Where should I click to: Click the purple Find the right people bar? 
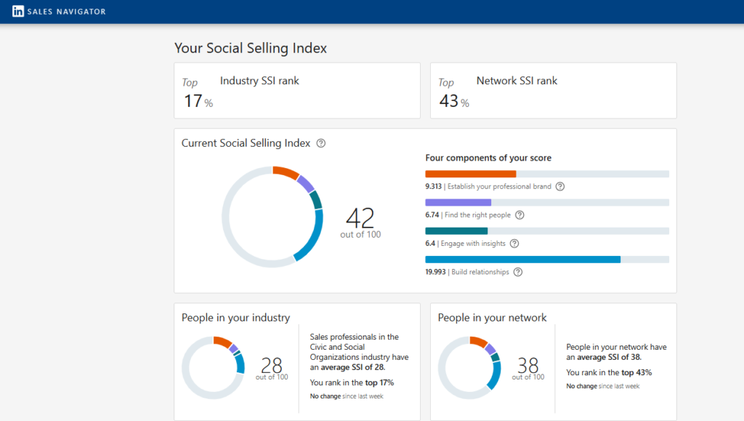pos(458,203)
